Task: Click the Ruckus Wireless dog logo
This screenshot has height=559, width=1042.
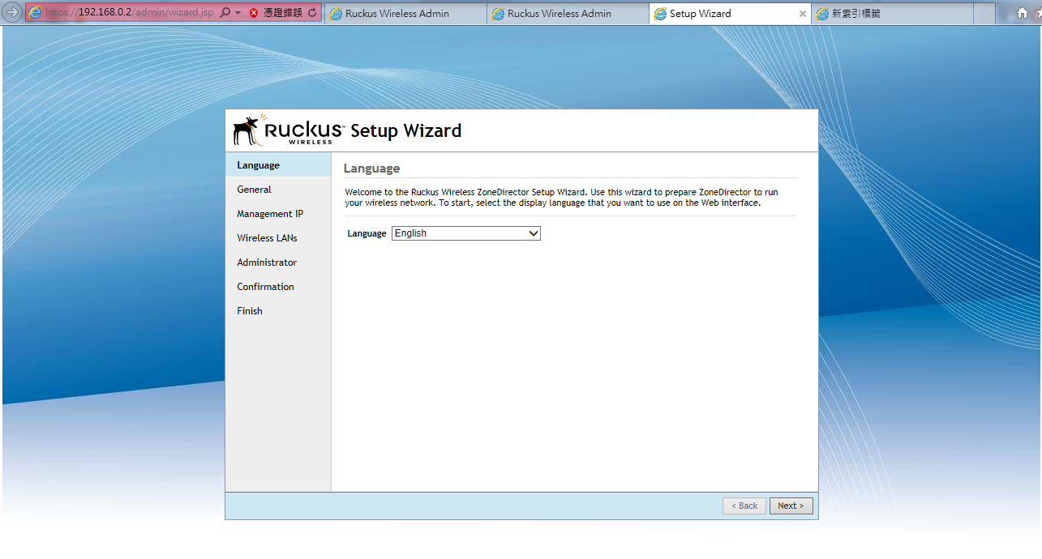Action: coord(249,130)
